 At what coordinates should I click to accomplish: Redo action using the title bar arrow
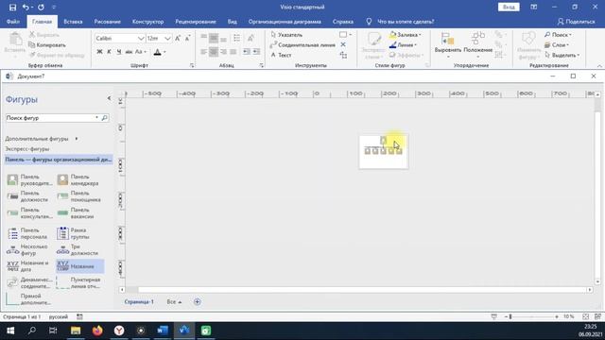click(41, 7)
